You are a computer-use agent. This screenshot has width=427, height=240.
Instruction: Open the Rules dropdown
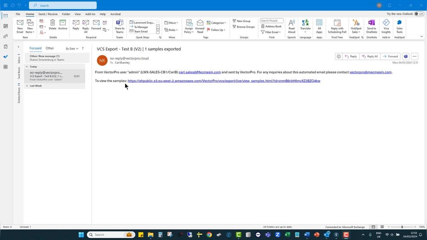[171, 30]
